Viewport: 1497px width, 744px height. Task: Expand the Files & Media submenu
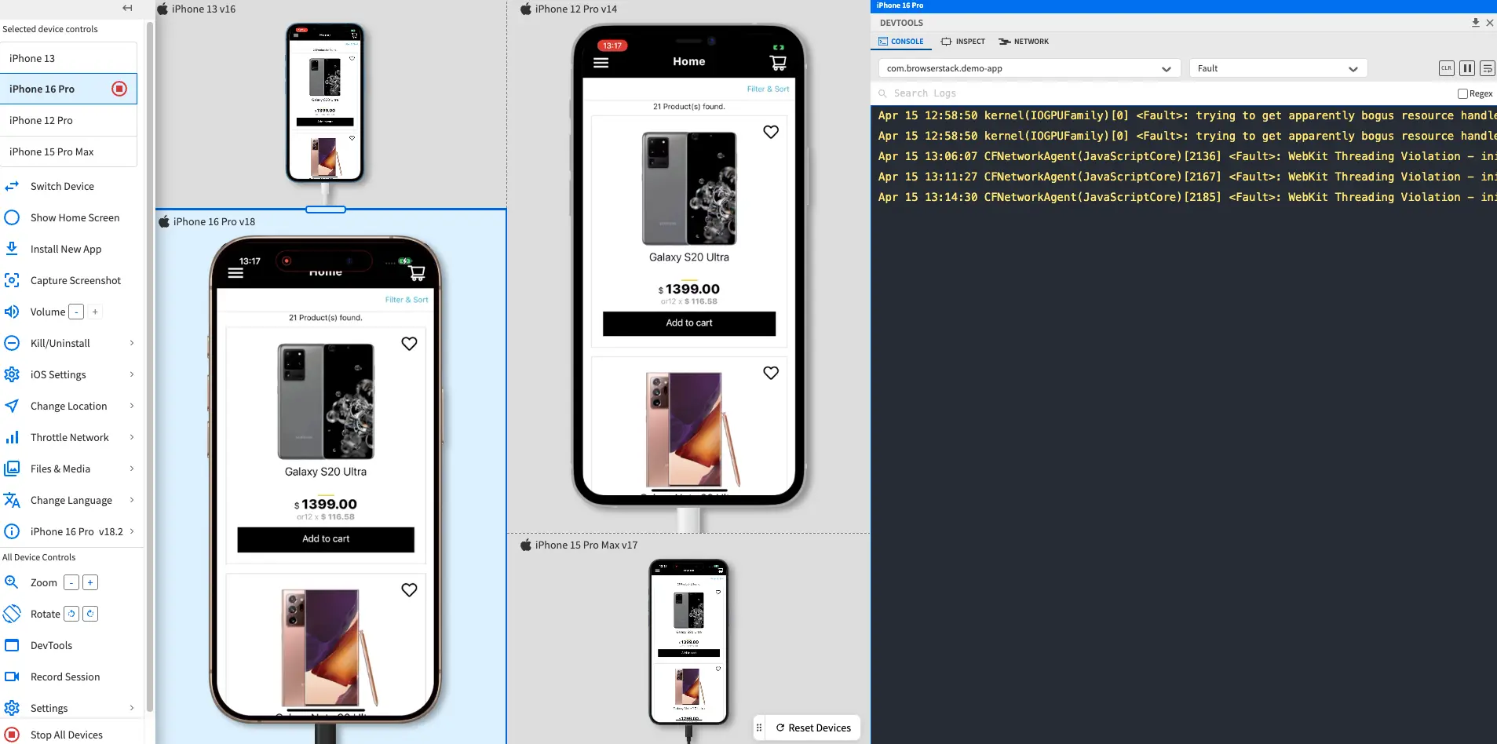coord(131,469)
